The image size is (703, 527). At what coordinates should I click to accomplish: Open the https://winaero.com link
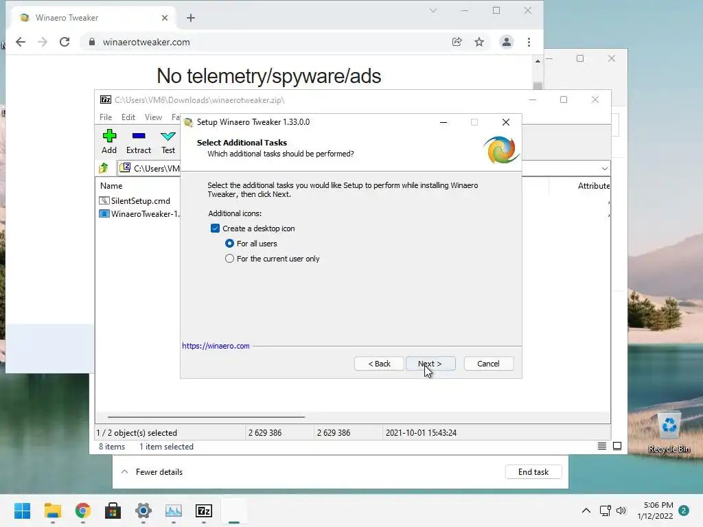point(216,346)
